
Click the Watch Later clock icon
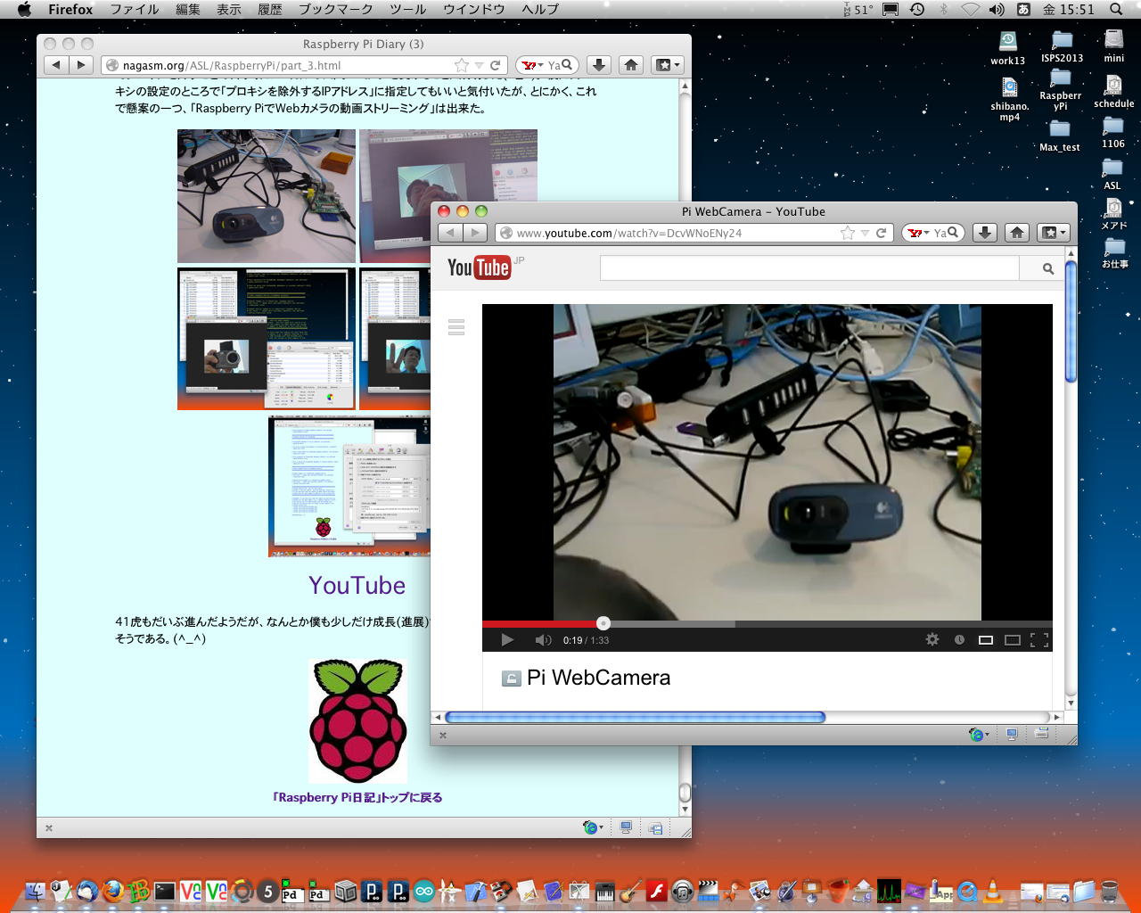click(x=959, y=639)
